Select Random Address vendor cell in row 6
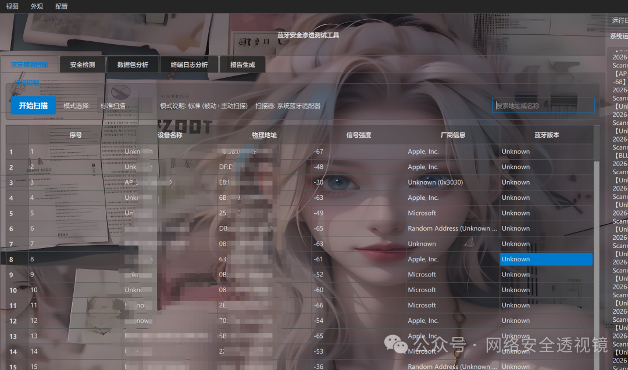The image size is (628, 370). coord(452,228)
